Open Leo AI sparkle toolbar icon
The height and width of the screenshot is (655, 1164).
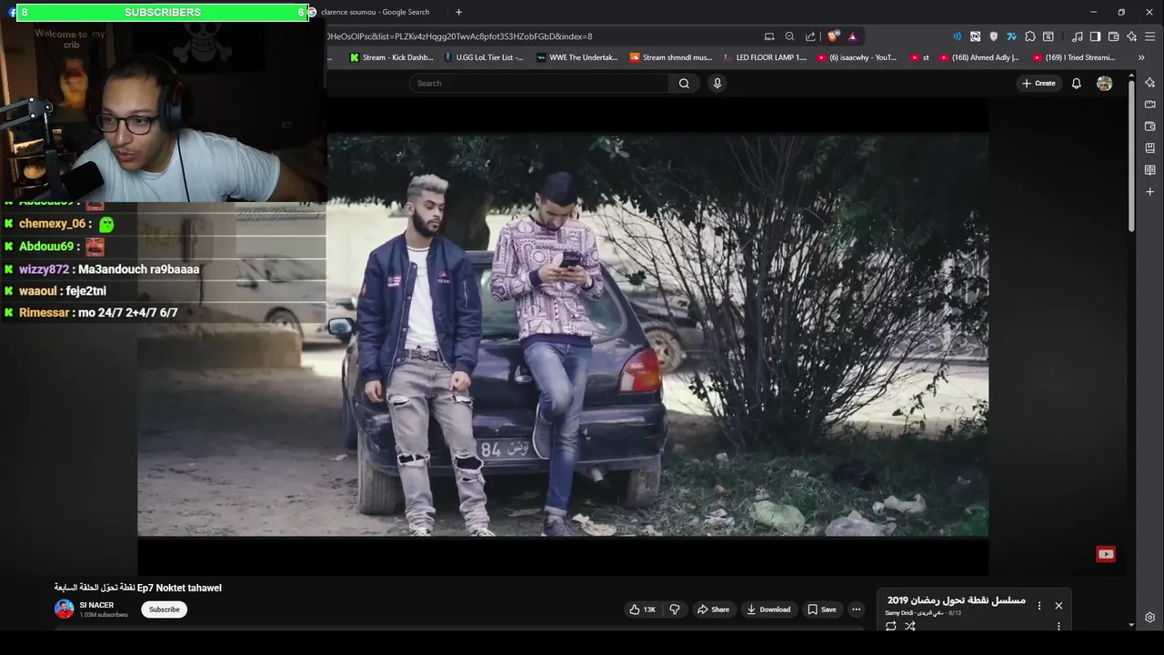pyautogui.click(x=1131, y=36)
